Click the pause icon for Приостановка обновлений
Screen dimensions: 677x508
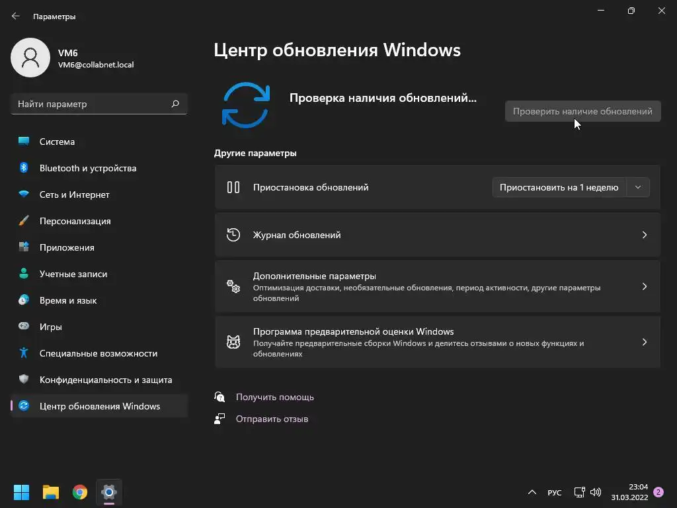(233, 187)
